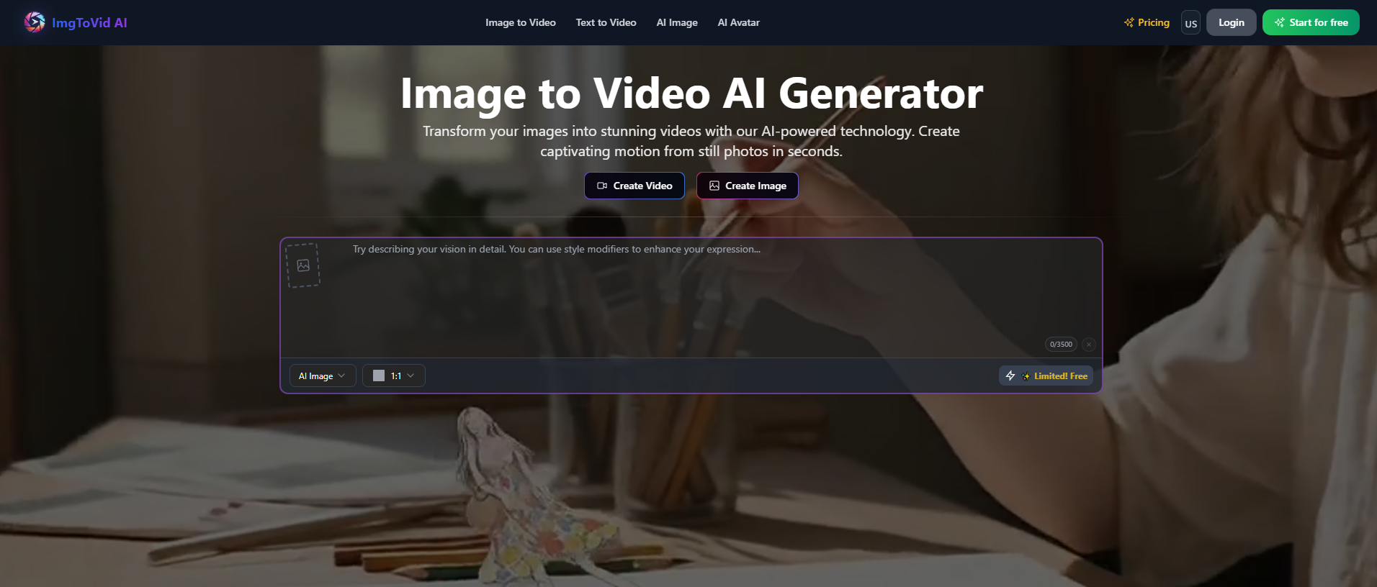Open the 1:1 aspect ratio dropdown
This screenshot has height=587, width=1377.
click(x=393, y=376)
